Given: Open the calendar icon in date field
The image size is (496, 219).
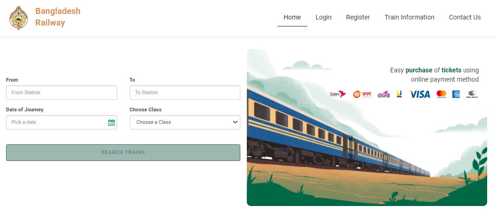Looking at the screenshot, I should coord(112,122).
